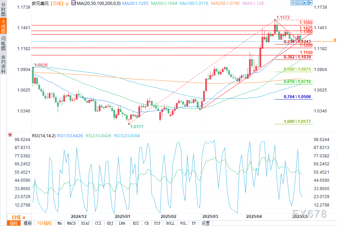Screen dimensions: 337x226
Task: Click the exit arrow icon at top right
Action: [x=310, y=3]
